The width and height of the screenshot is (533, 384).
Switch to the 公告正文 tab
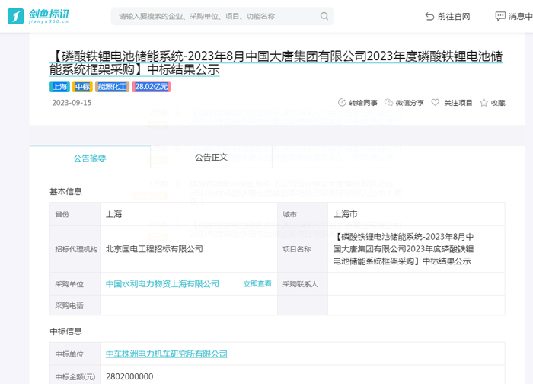coord(211,157)
